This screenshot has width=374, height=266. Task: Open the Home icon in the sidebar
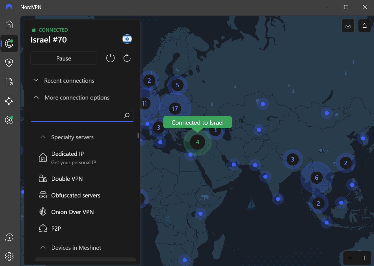point(9,24)
